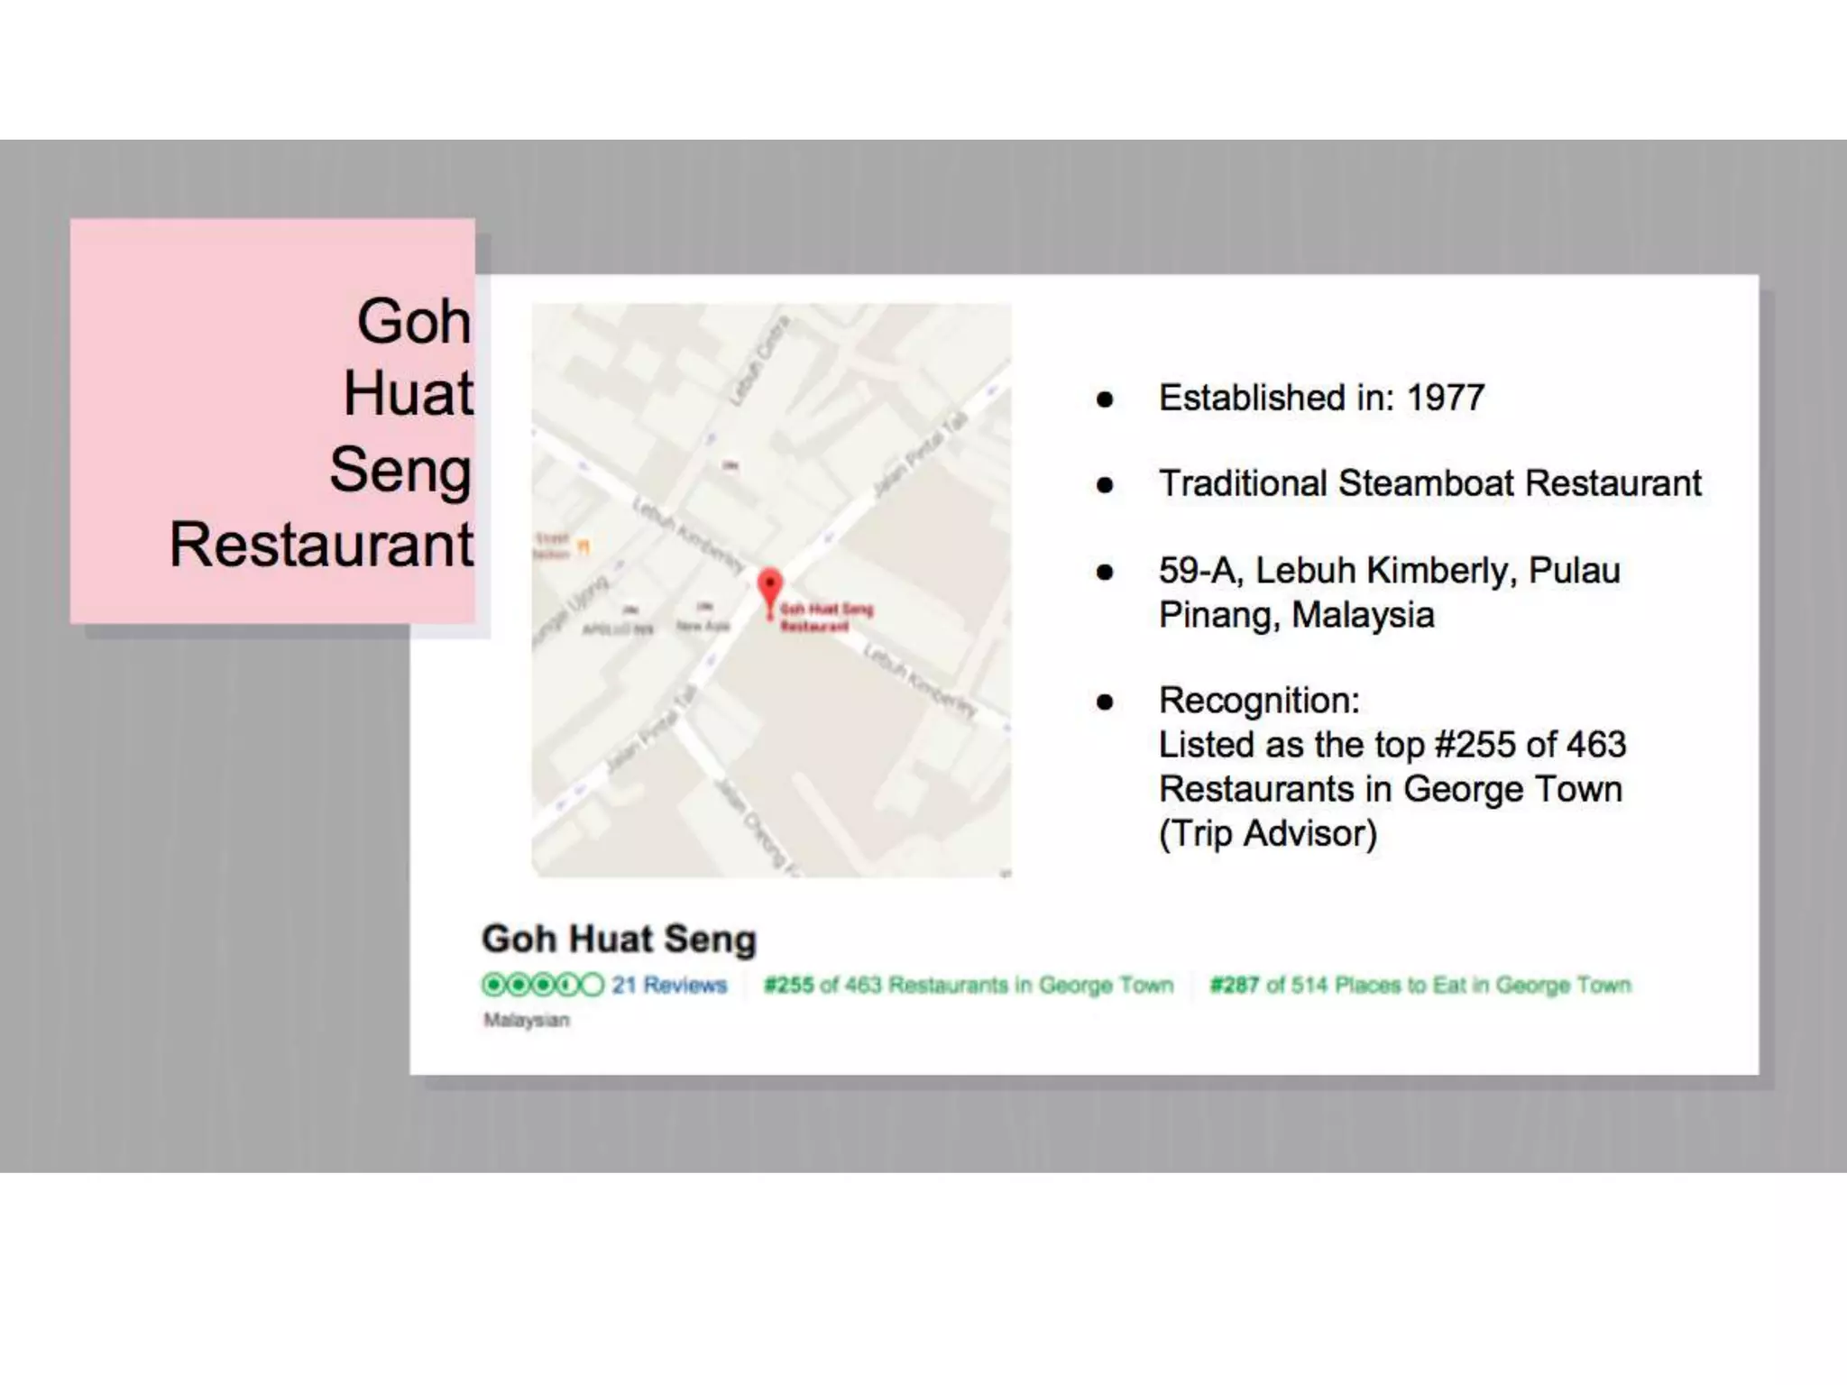The image size is (1847, 1385).
Task: Click the #255 of 463 Restaurants ranking link
Action: point(969,985)
